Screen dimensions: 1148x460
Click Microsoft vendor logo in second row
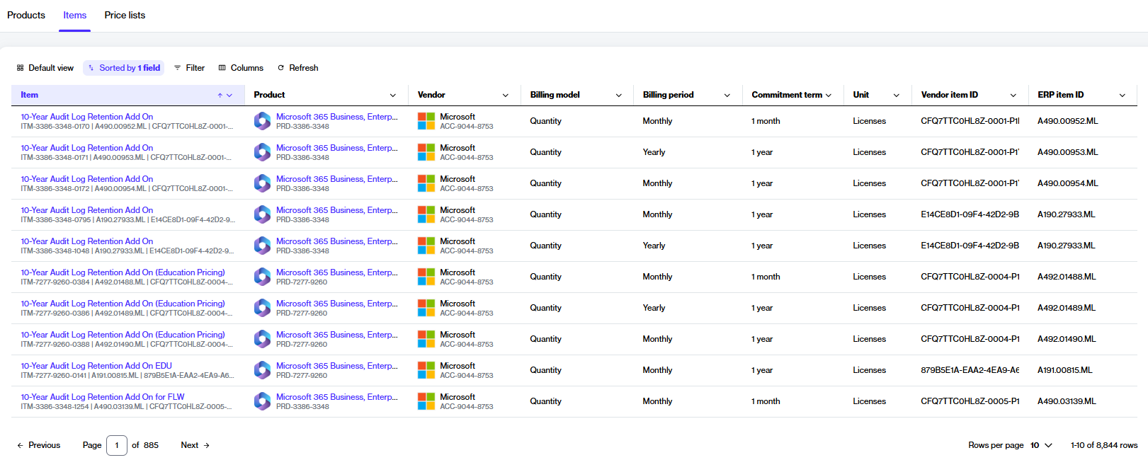point(426,152)
